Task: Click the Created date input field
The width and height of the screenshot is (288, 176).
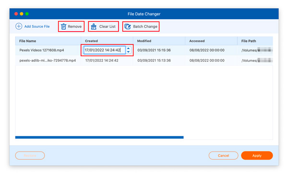Action: click(105, 50)
